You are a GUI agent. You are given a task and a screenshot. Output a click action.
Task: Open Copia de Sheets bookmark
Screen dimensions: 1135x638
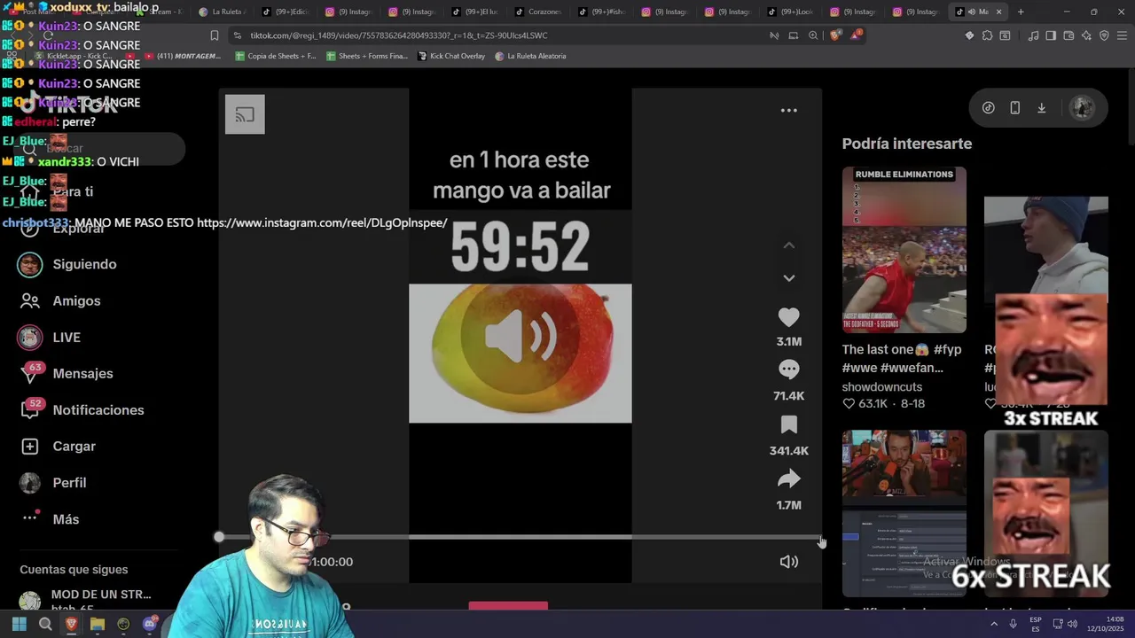point(276,56)
